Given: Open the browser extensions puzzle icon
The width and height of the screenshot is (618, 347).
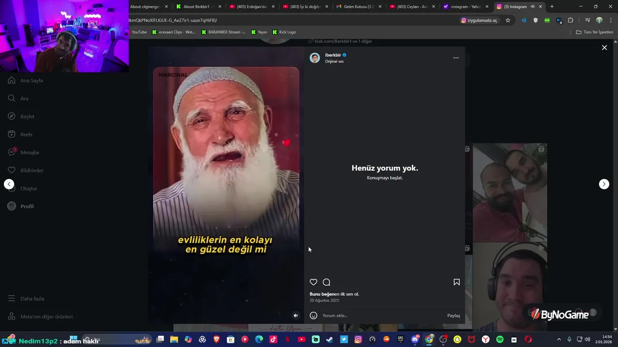Looking at the screenshot, I should [x=570, y=20].
